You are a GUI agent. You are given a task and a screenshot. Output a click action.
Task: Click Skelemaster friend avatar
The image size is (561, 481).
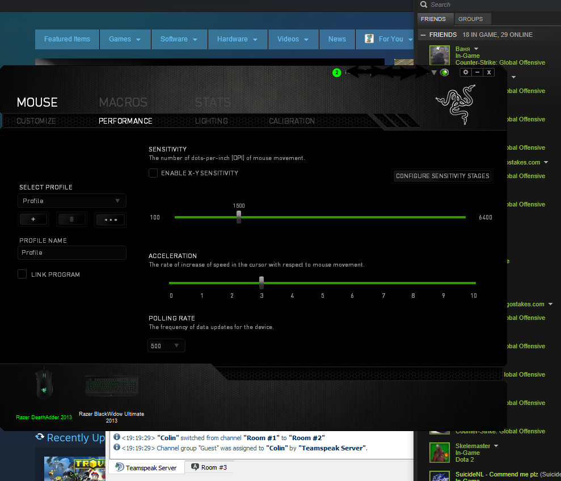(440, 453)
